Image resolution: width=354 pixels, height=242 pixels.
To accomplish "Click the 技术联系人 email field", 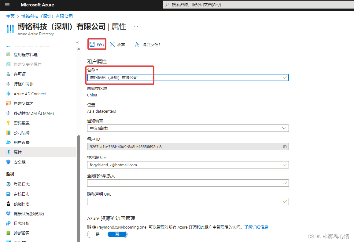I will coord(188,165).
